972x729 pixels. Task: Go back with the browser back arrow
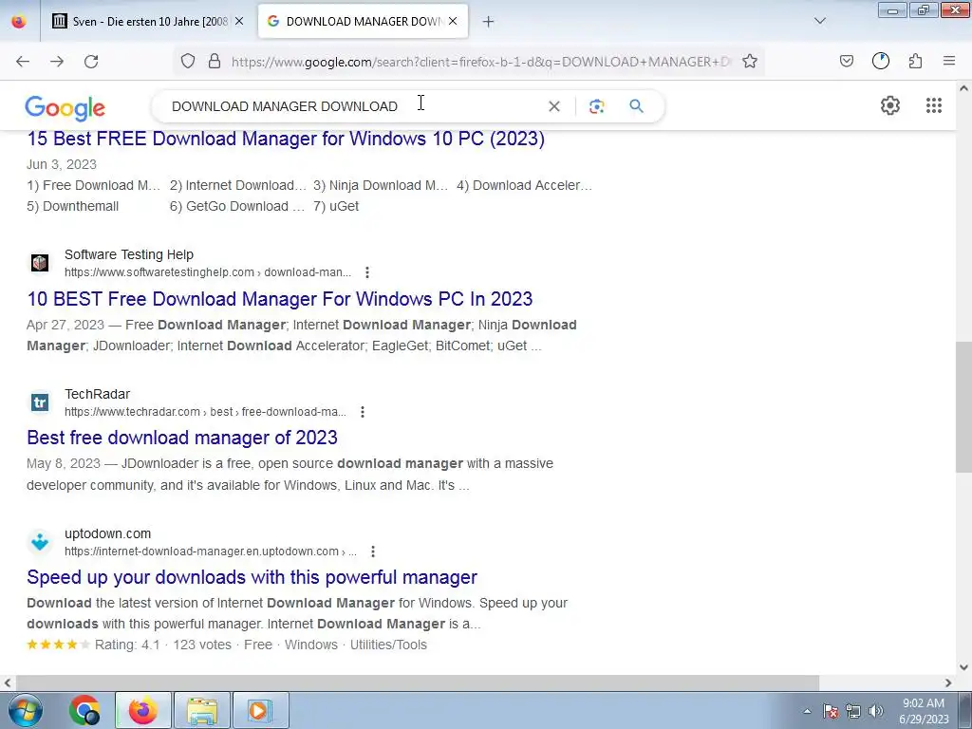click(x=23, y=61)
